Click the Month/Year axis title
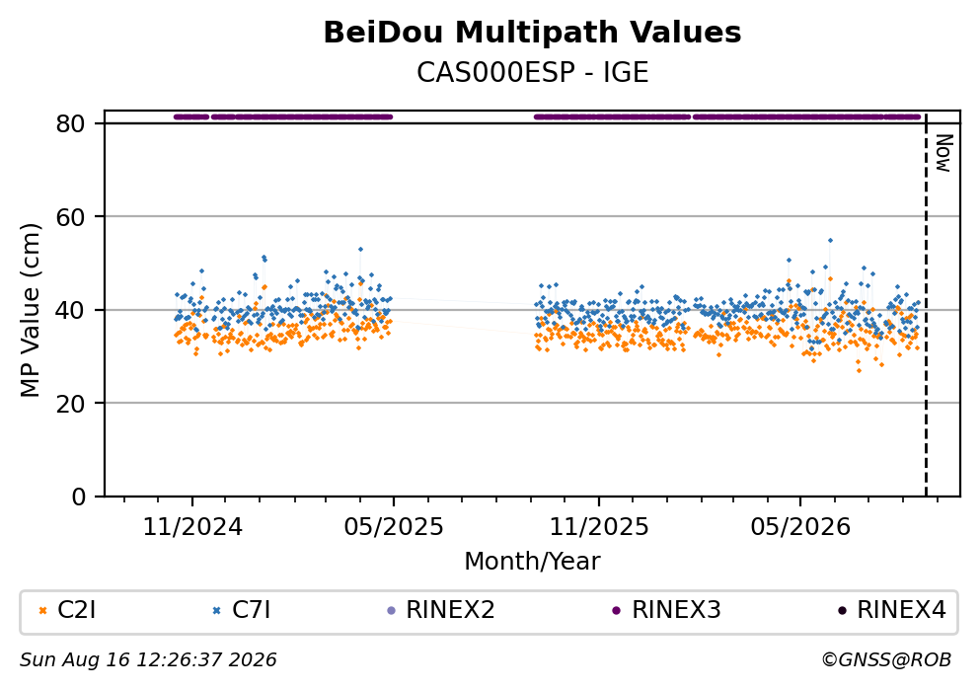This screenshot has width=980, height=690. click(x=532, y=562)
